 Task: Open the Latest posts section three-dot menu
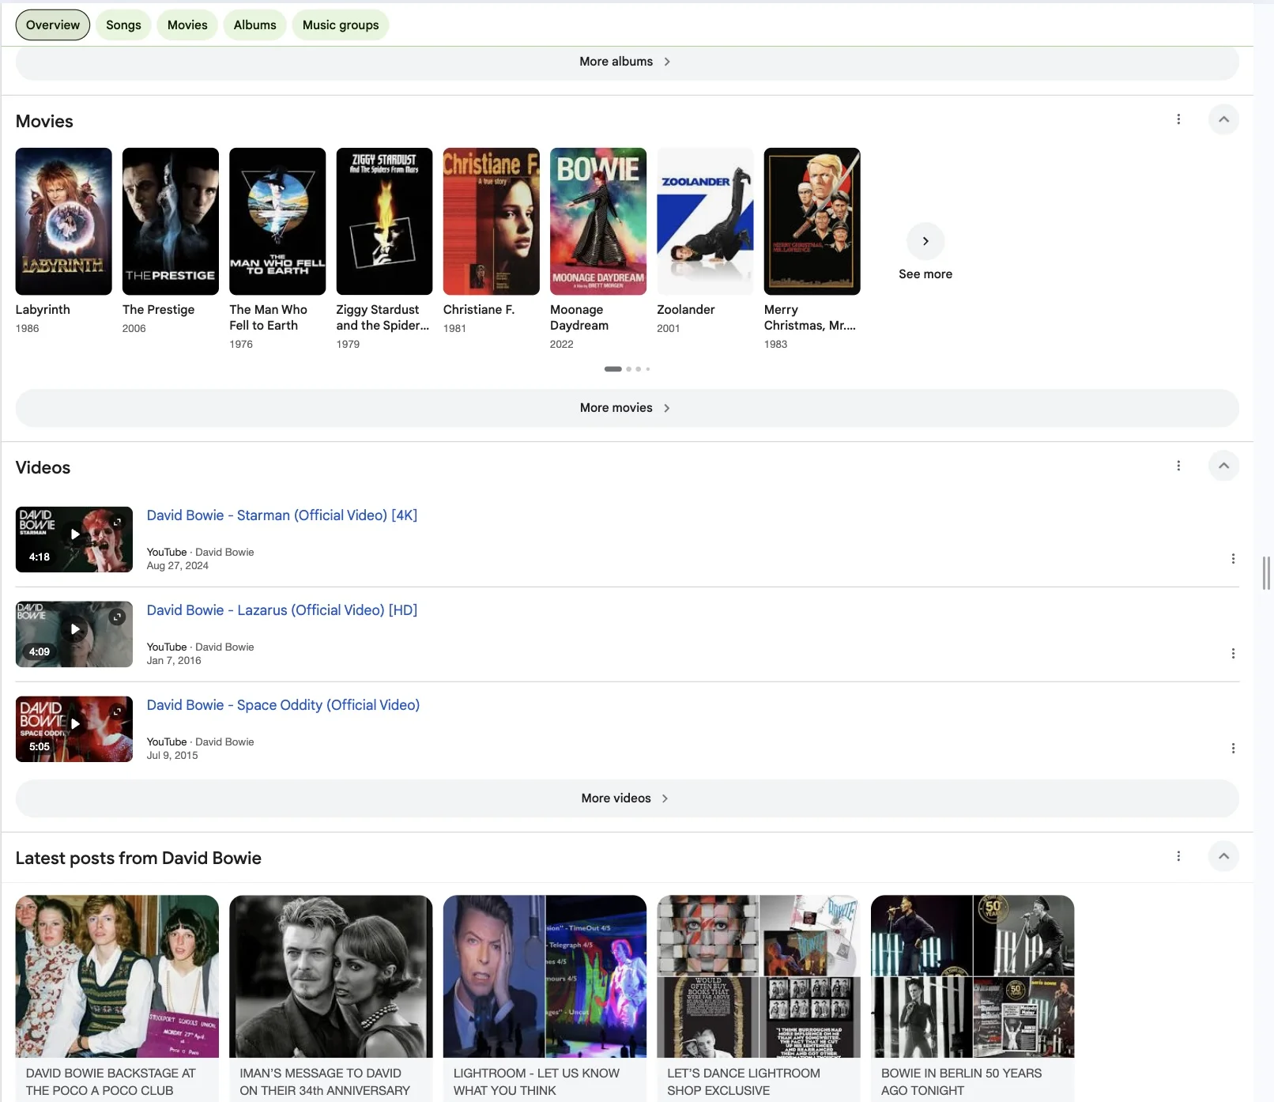(1178, 856)
